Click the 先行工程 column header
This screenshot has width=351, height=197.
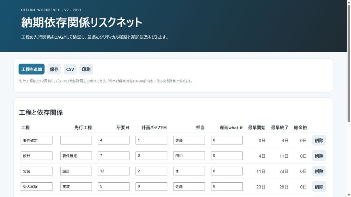[83, 128]
